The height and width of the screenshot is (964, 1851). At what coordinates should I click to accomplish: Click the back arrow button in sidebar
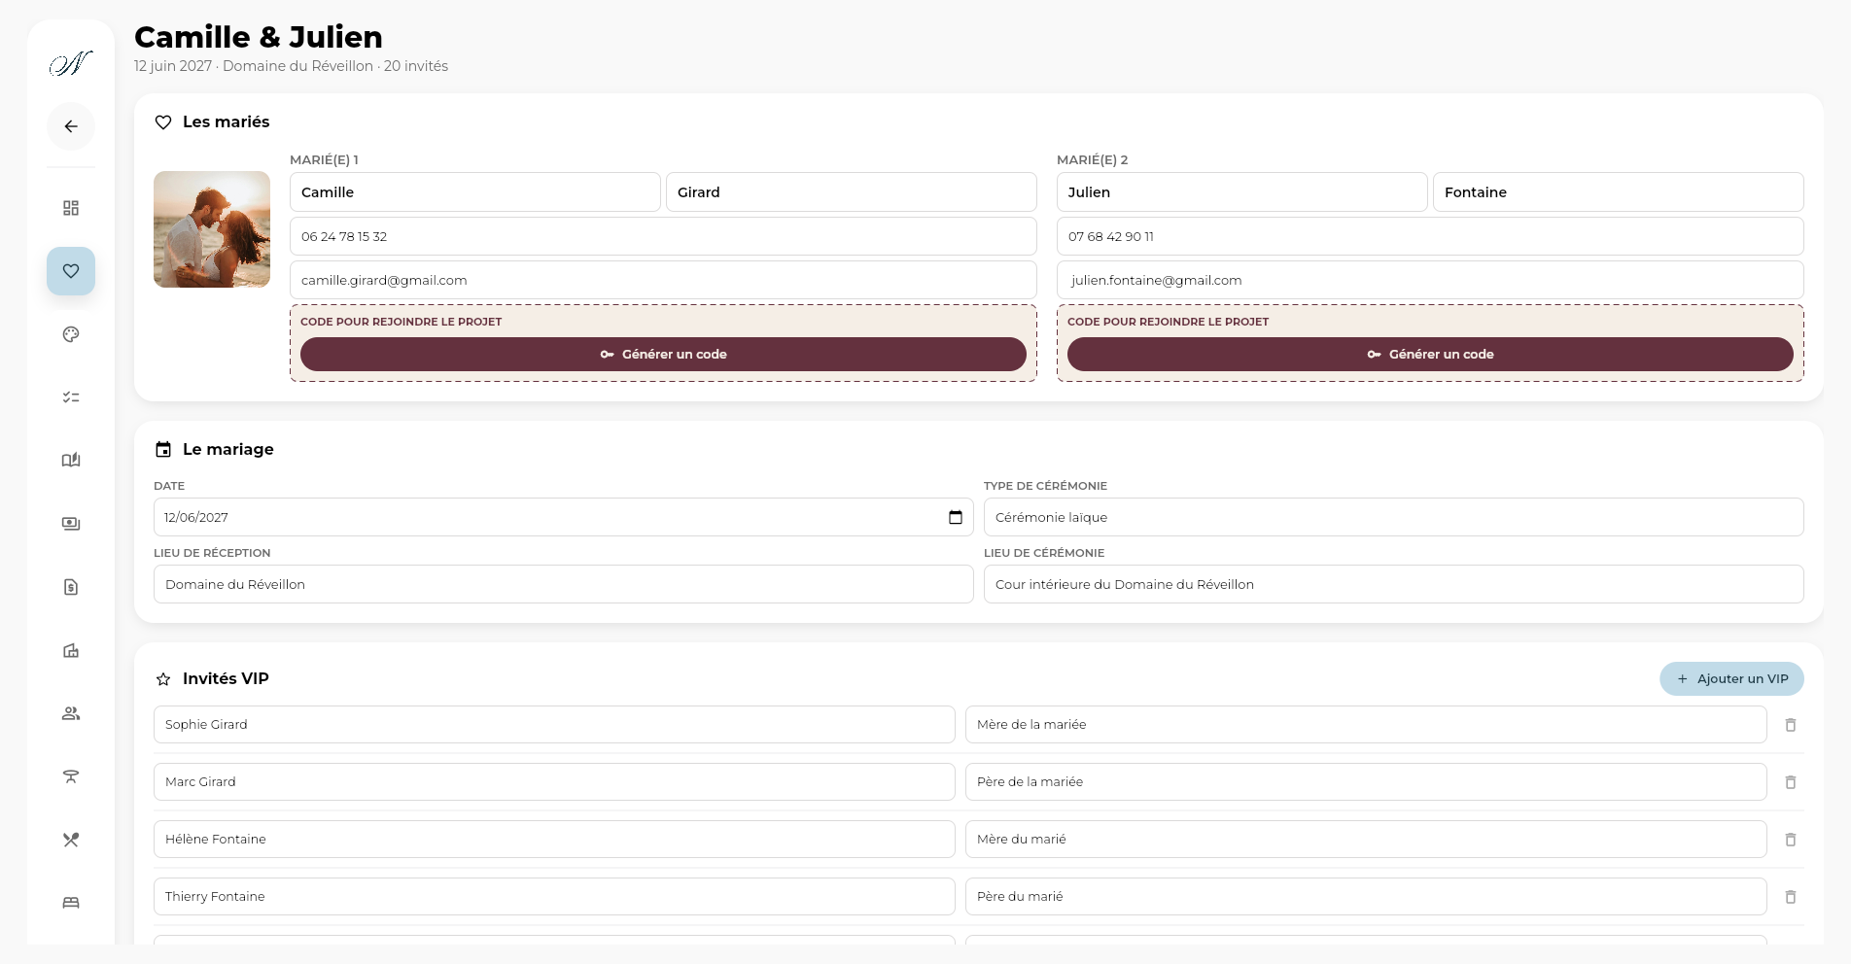click(71, 126)
